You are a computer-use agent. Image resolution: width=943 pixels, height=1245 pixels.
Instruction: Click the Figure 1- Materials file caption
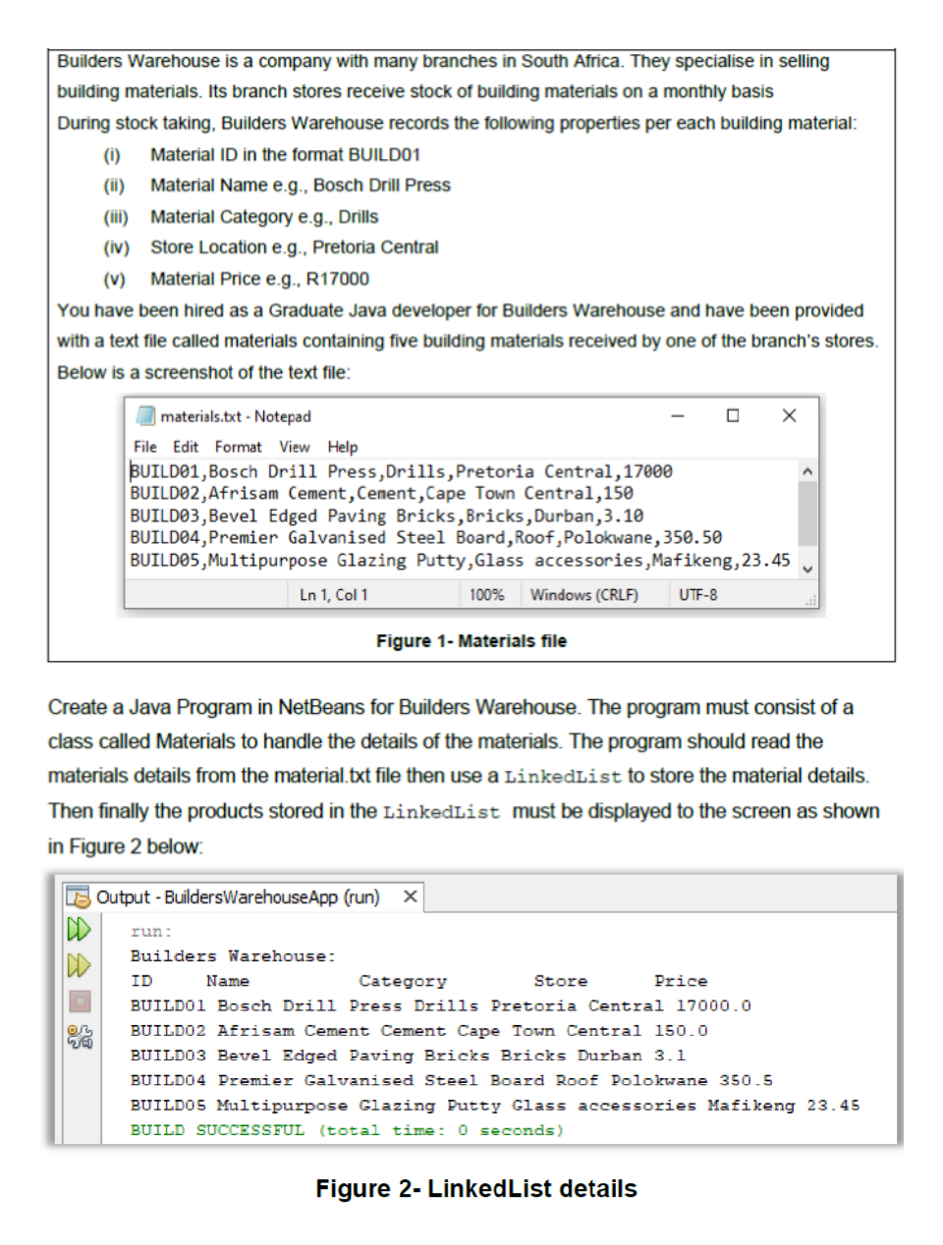471,641
